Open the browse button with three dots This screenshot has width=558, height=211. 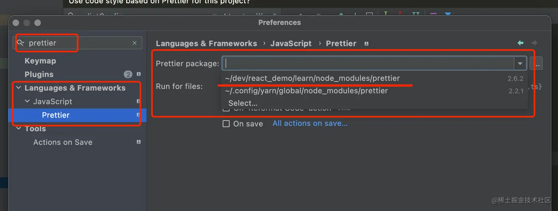(x=536, y=64)
